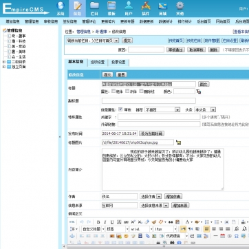Screen dimensions: 249x249
Task: Open the 选择信息来源 dropdown
Action: coord(154,206)
